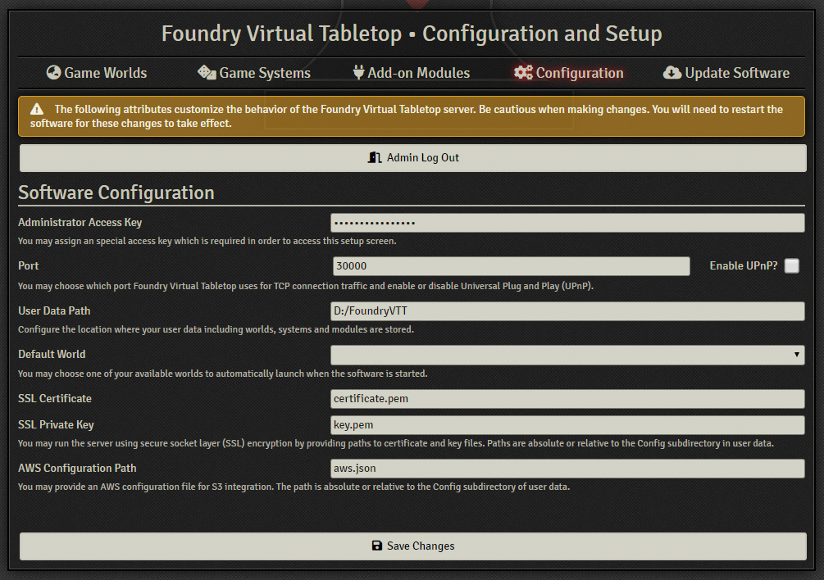Click the Administrator Access Key field
824x580 pixels.
coord(567,223)
